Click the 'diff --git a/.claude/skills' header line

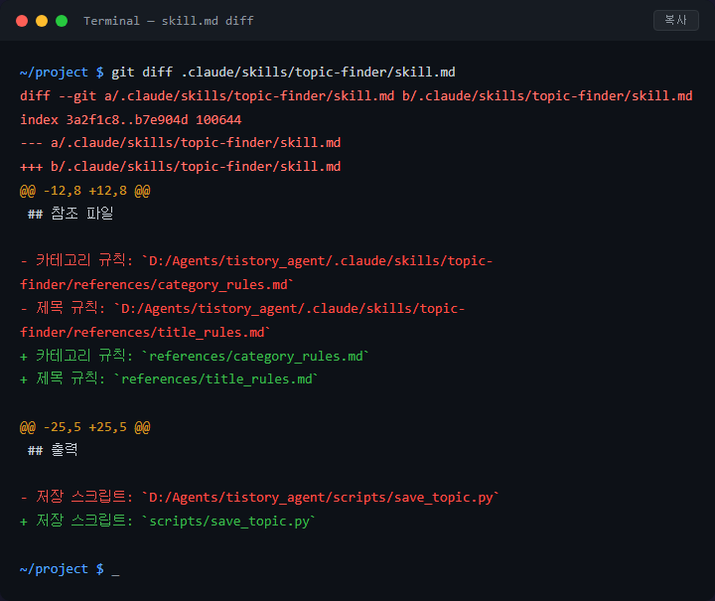point(357,95)
